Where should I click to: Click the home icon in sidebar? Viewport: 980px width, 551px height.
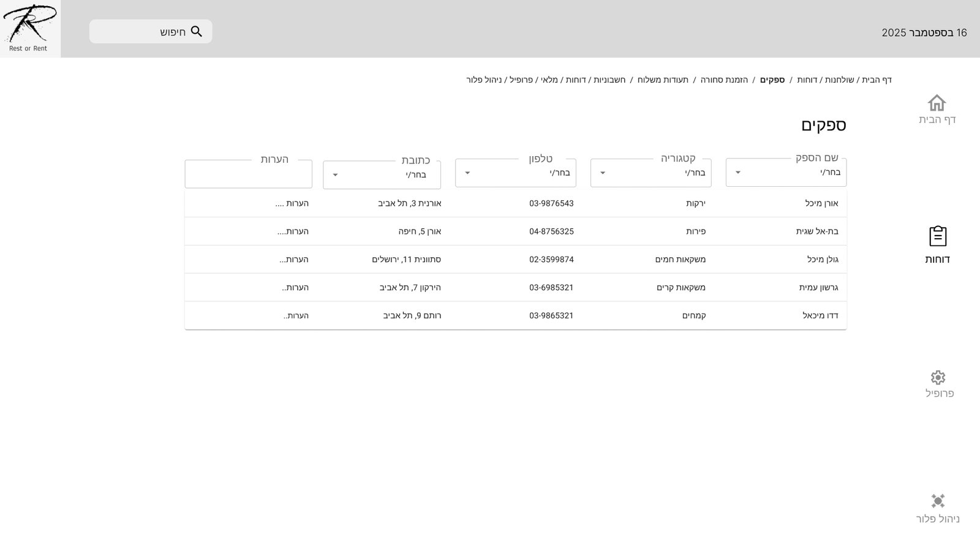(x=937, y=103)
